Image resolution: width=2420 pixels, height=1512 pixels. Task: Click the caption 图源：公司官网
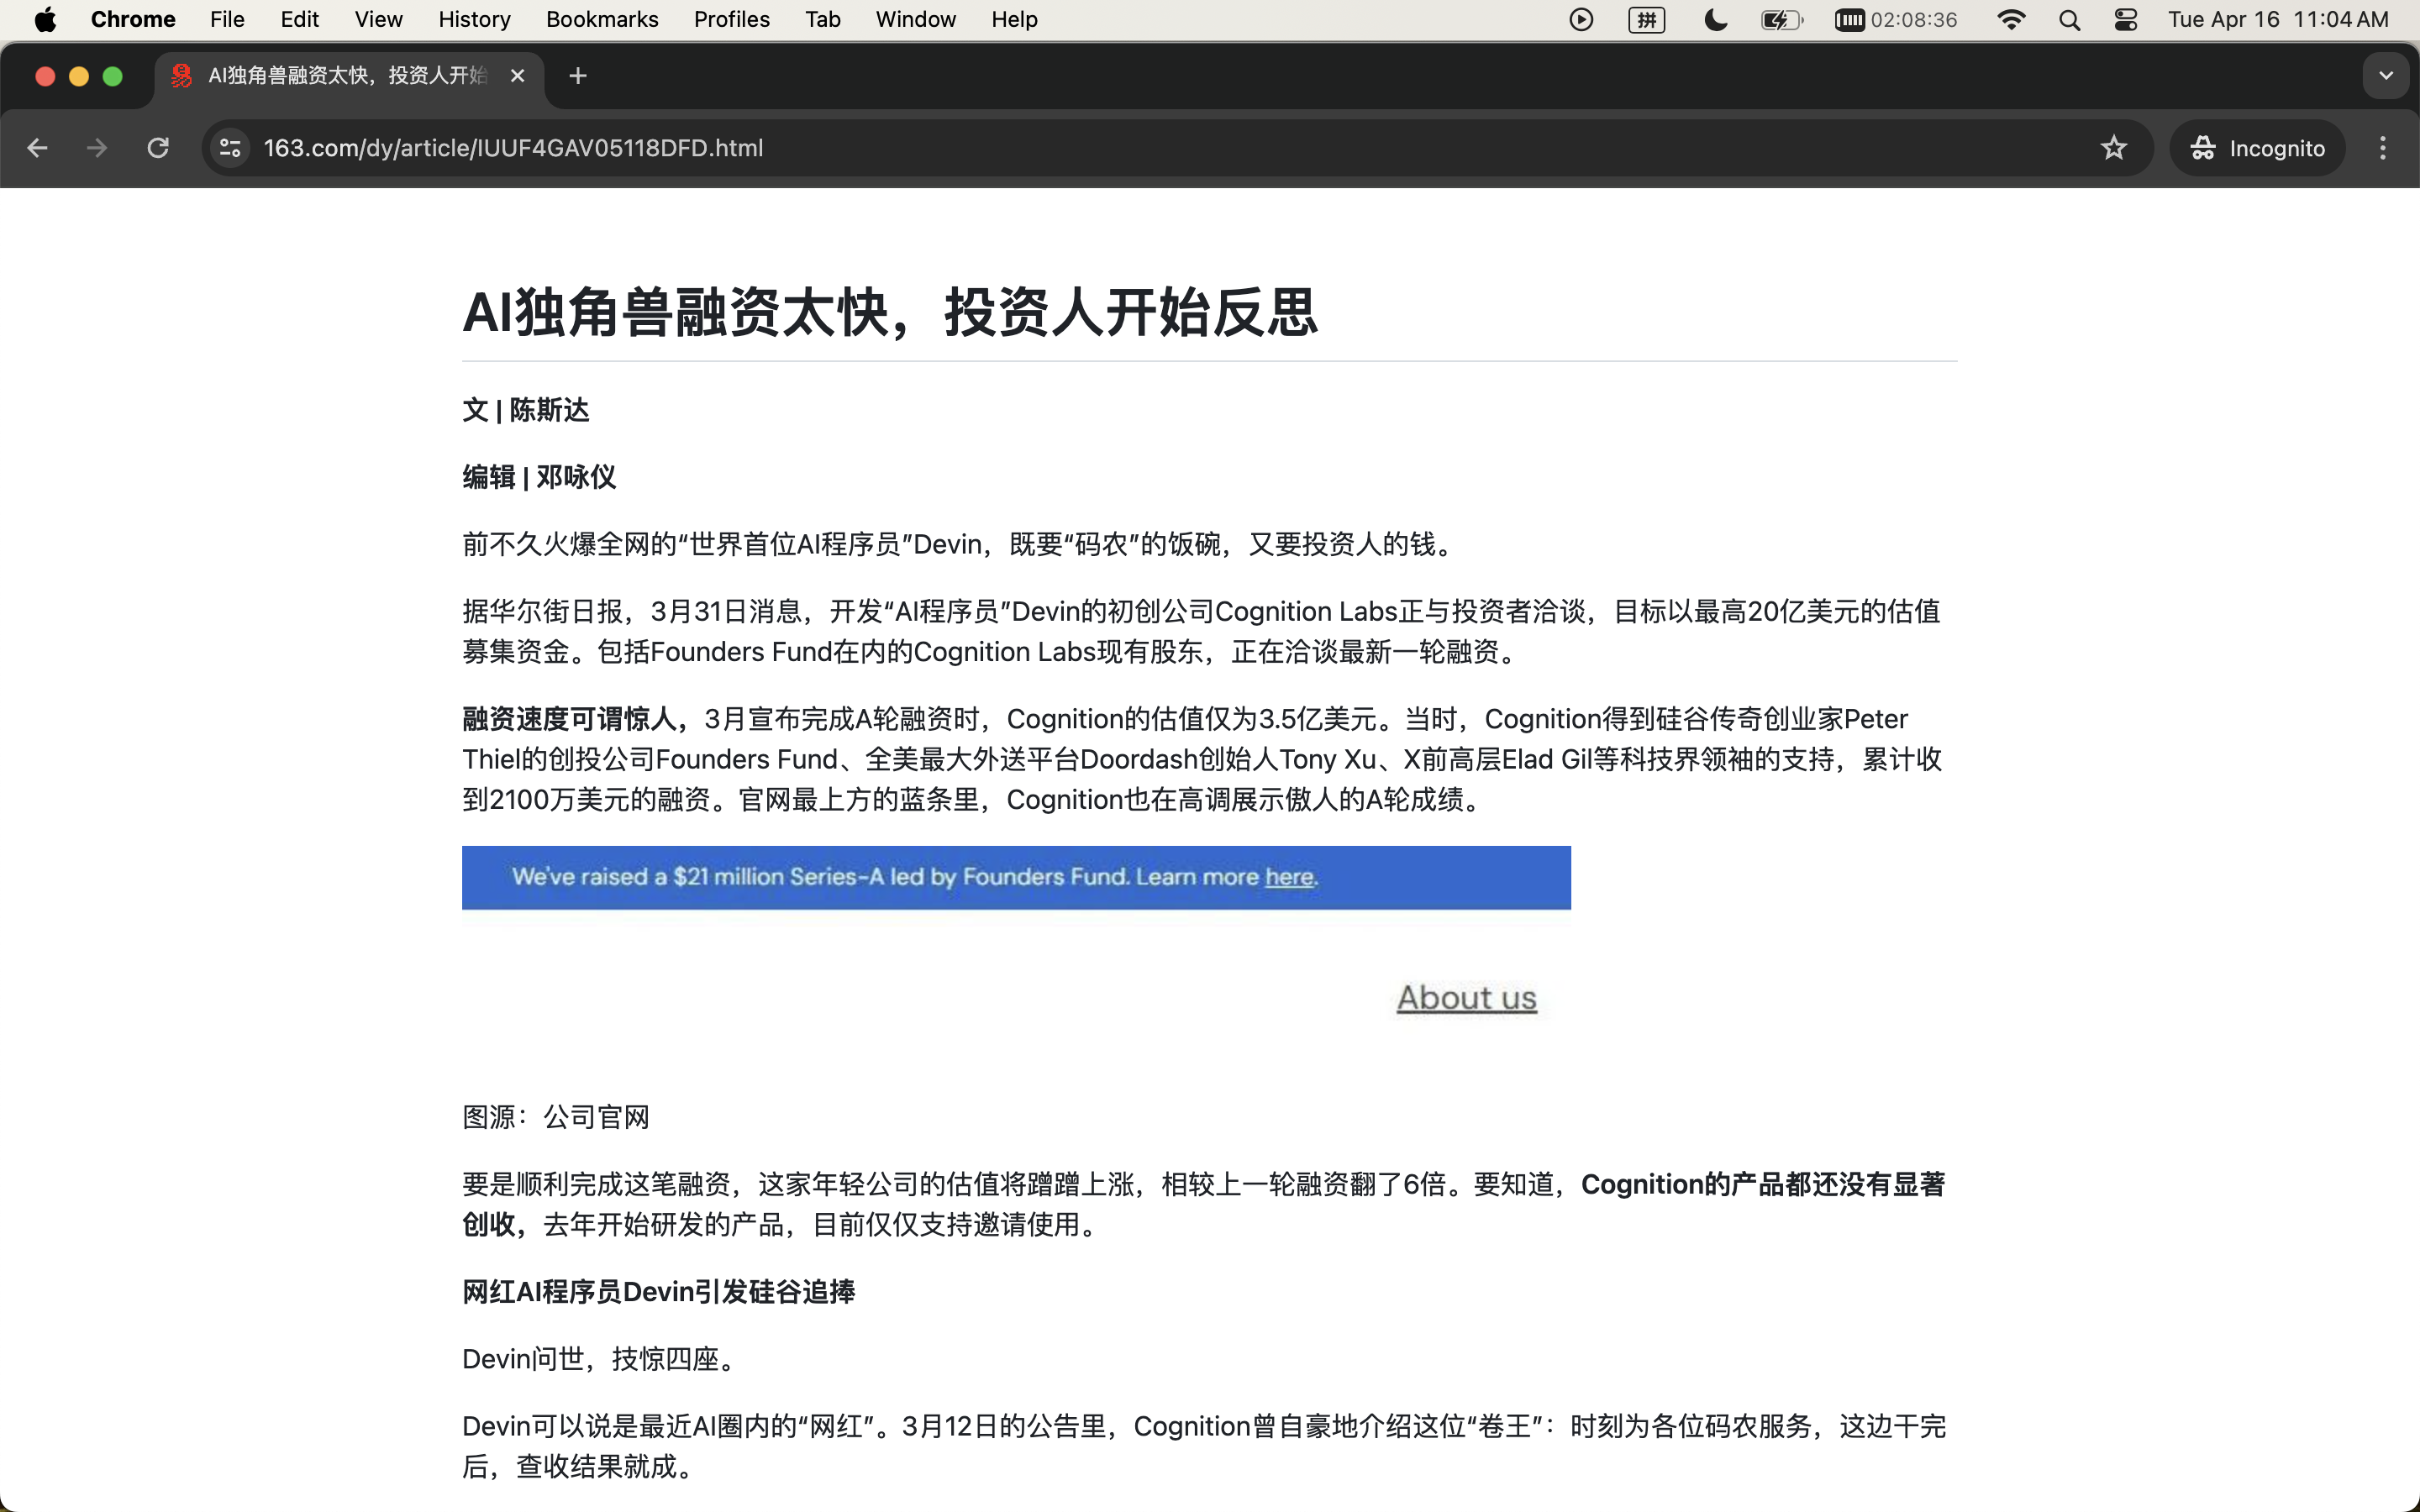pos(556,1117)
